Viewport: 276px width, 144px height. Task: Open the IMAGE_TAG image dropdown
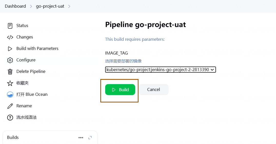coord(160,70)
